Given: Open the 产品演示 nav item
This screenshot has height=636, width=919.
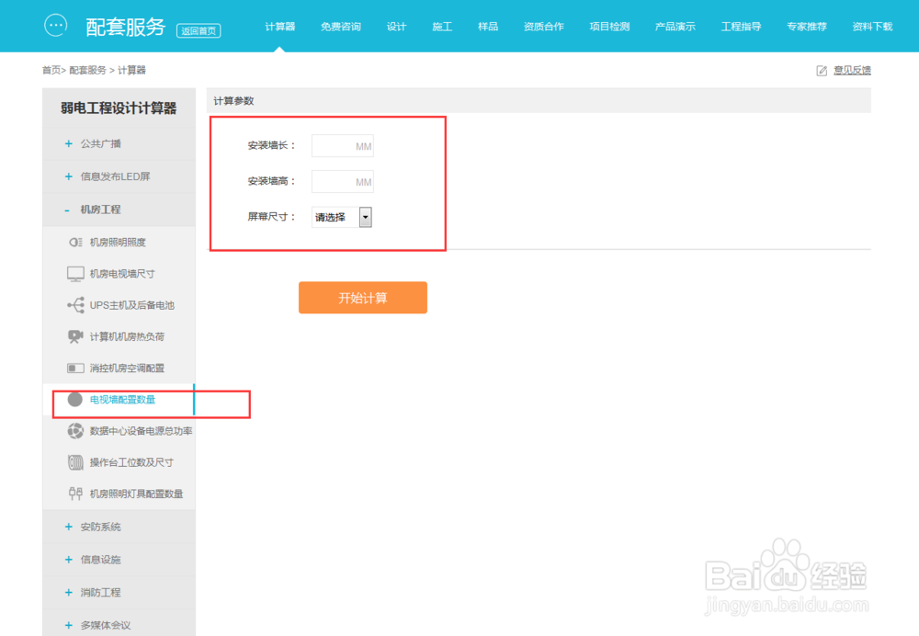Looking at the screenshot, I should pos(675,27).
